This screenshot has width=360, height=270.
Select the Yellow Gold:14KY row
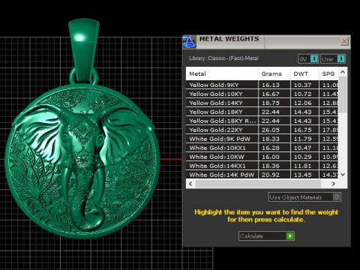262,103
